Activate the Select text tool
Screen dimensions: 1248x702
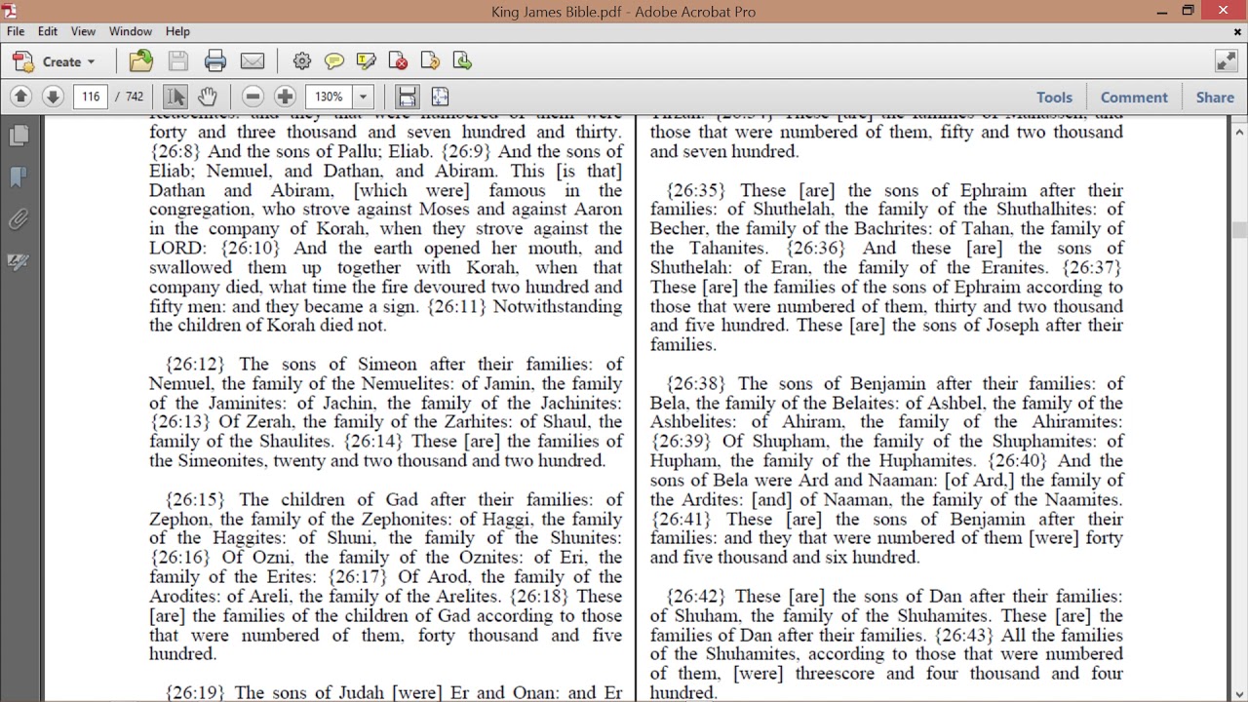(x=175, y=97)
